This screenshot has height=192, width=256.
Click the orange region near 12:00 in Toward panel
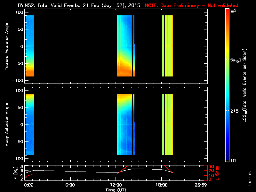[x=124, y=70]
